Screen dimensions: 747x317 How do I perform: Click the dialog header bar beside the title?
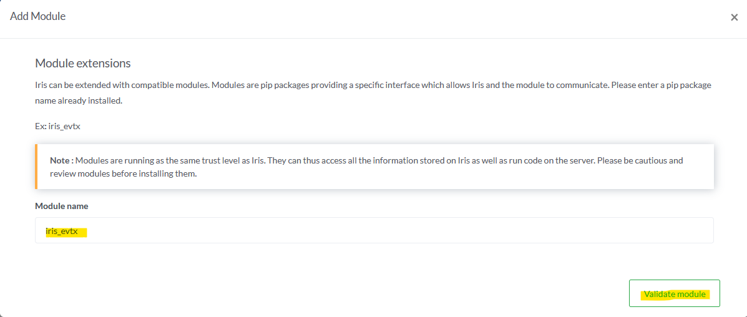click(374, 17)
